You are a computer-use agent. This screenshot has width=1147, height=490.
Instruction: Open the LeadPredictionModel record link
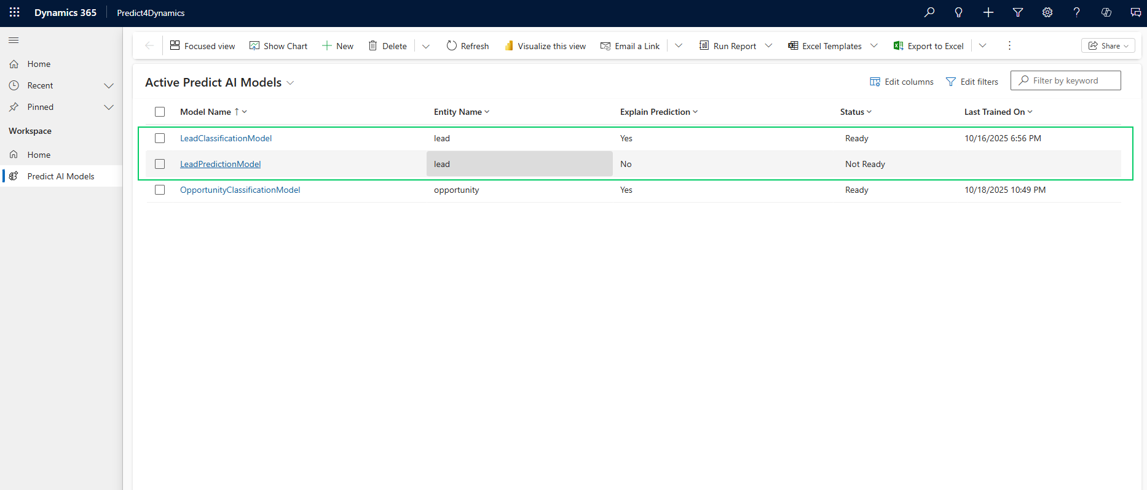coord(220,164)
